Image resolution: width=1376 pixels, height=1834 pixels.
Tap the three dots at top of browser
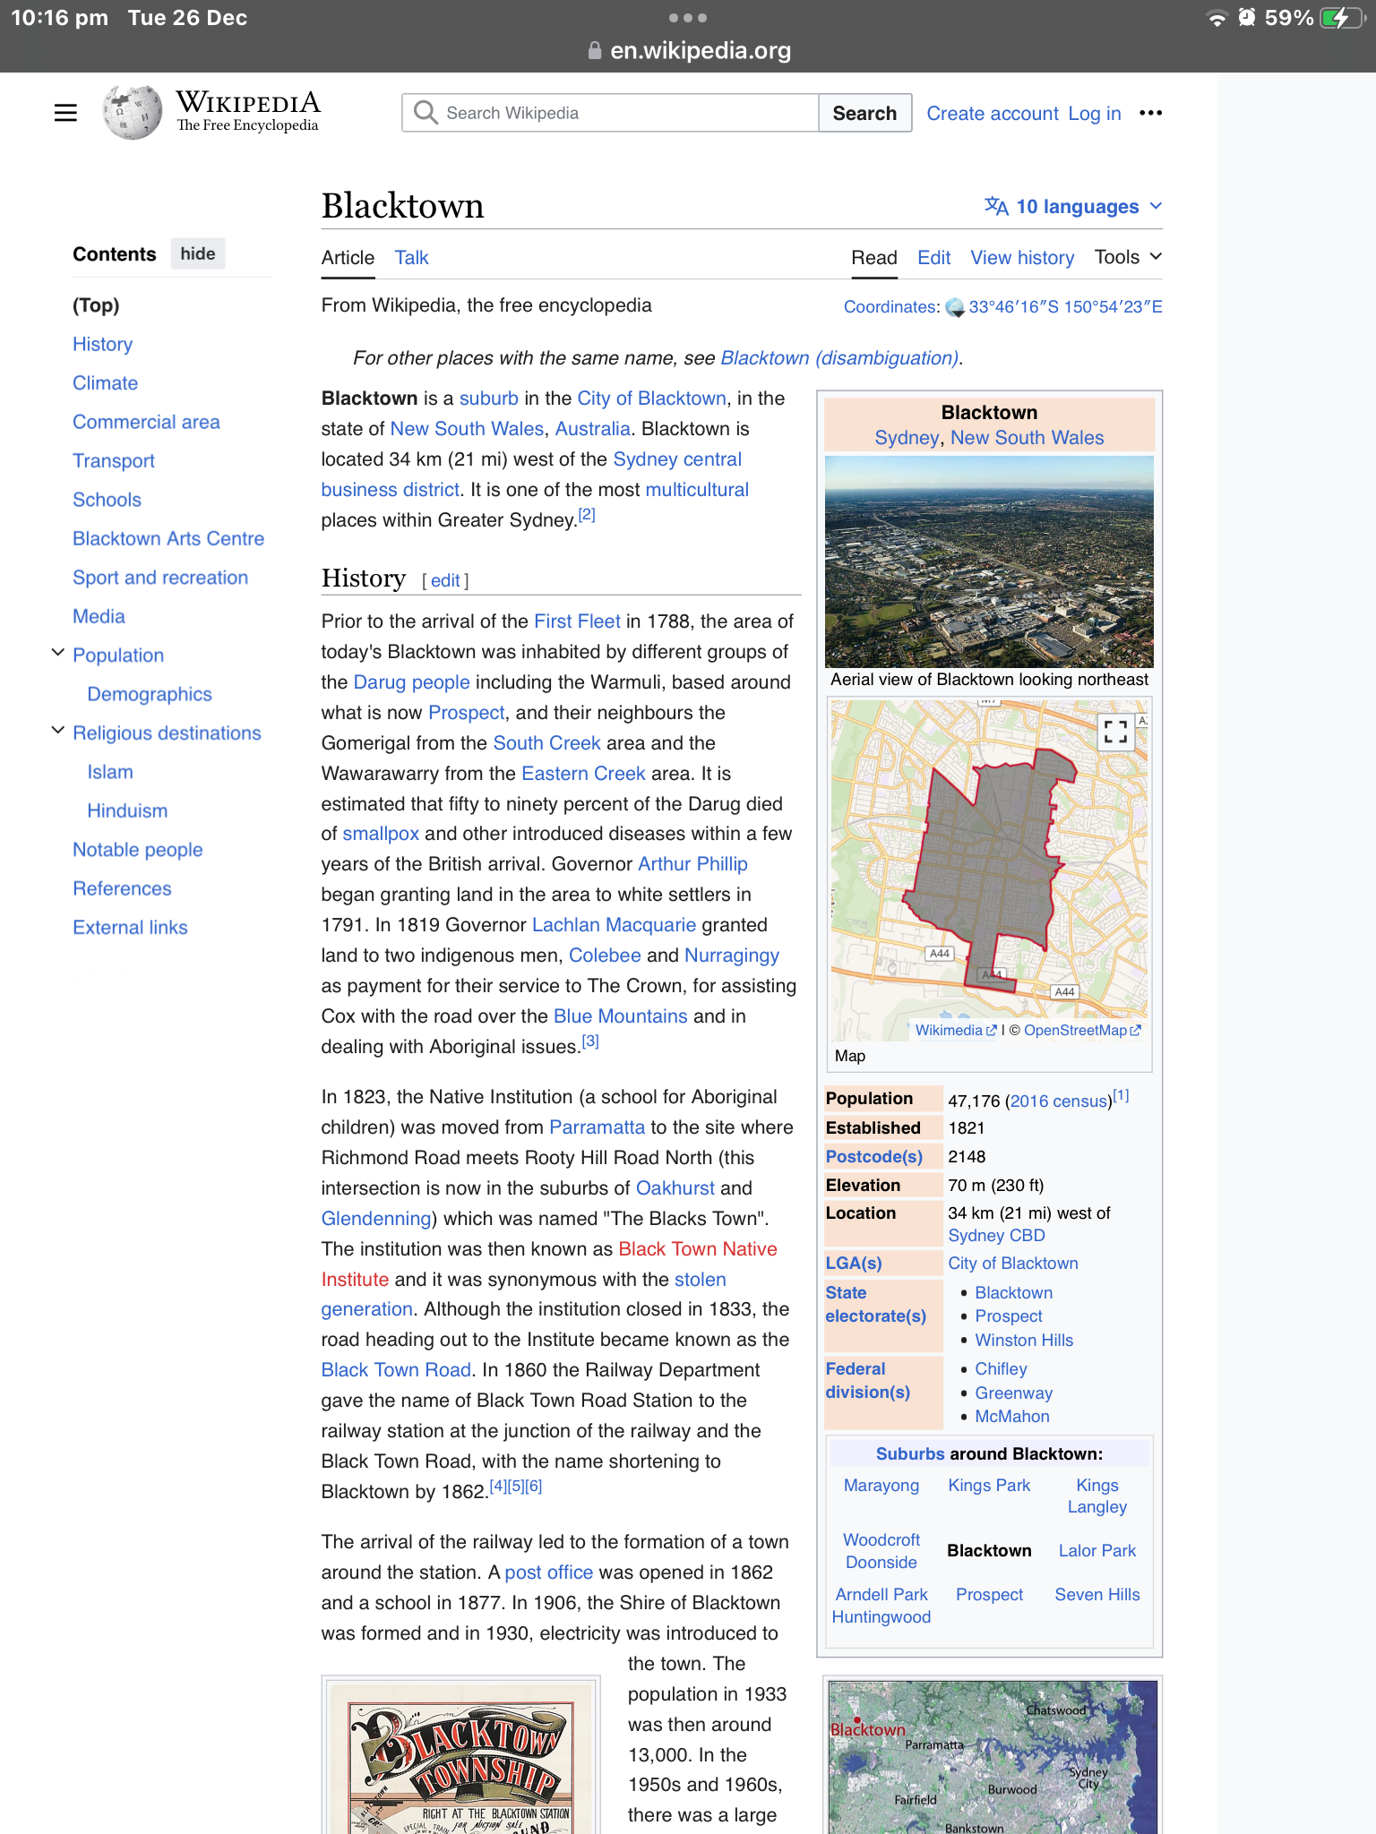pos(688,18)
